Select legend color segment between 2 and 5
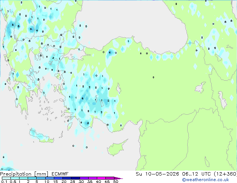The width and height of the screenshot is (237, 183). 33,179
